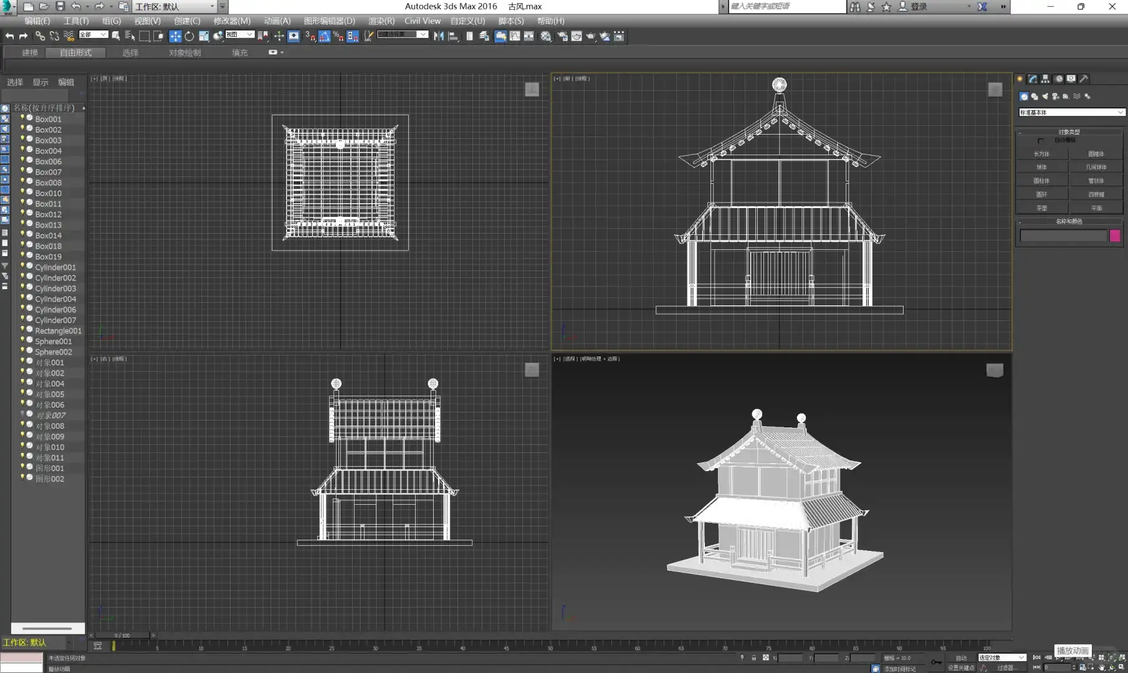Select the Move tool in the main toolbar

tap(175, 36)
